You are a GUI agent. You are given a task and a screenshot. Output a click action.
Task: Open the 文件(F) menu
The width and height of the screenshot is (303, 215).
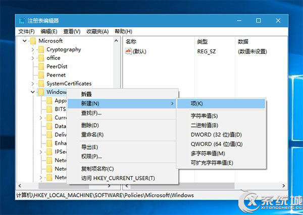[x=26, y=31]
